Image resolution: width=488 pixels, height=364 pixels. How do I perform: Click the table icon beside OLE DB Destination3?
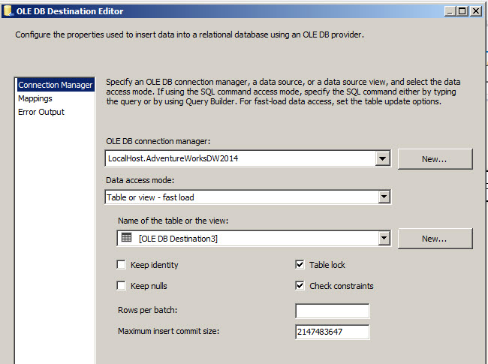point(126,238)
